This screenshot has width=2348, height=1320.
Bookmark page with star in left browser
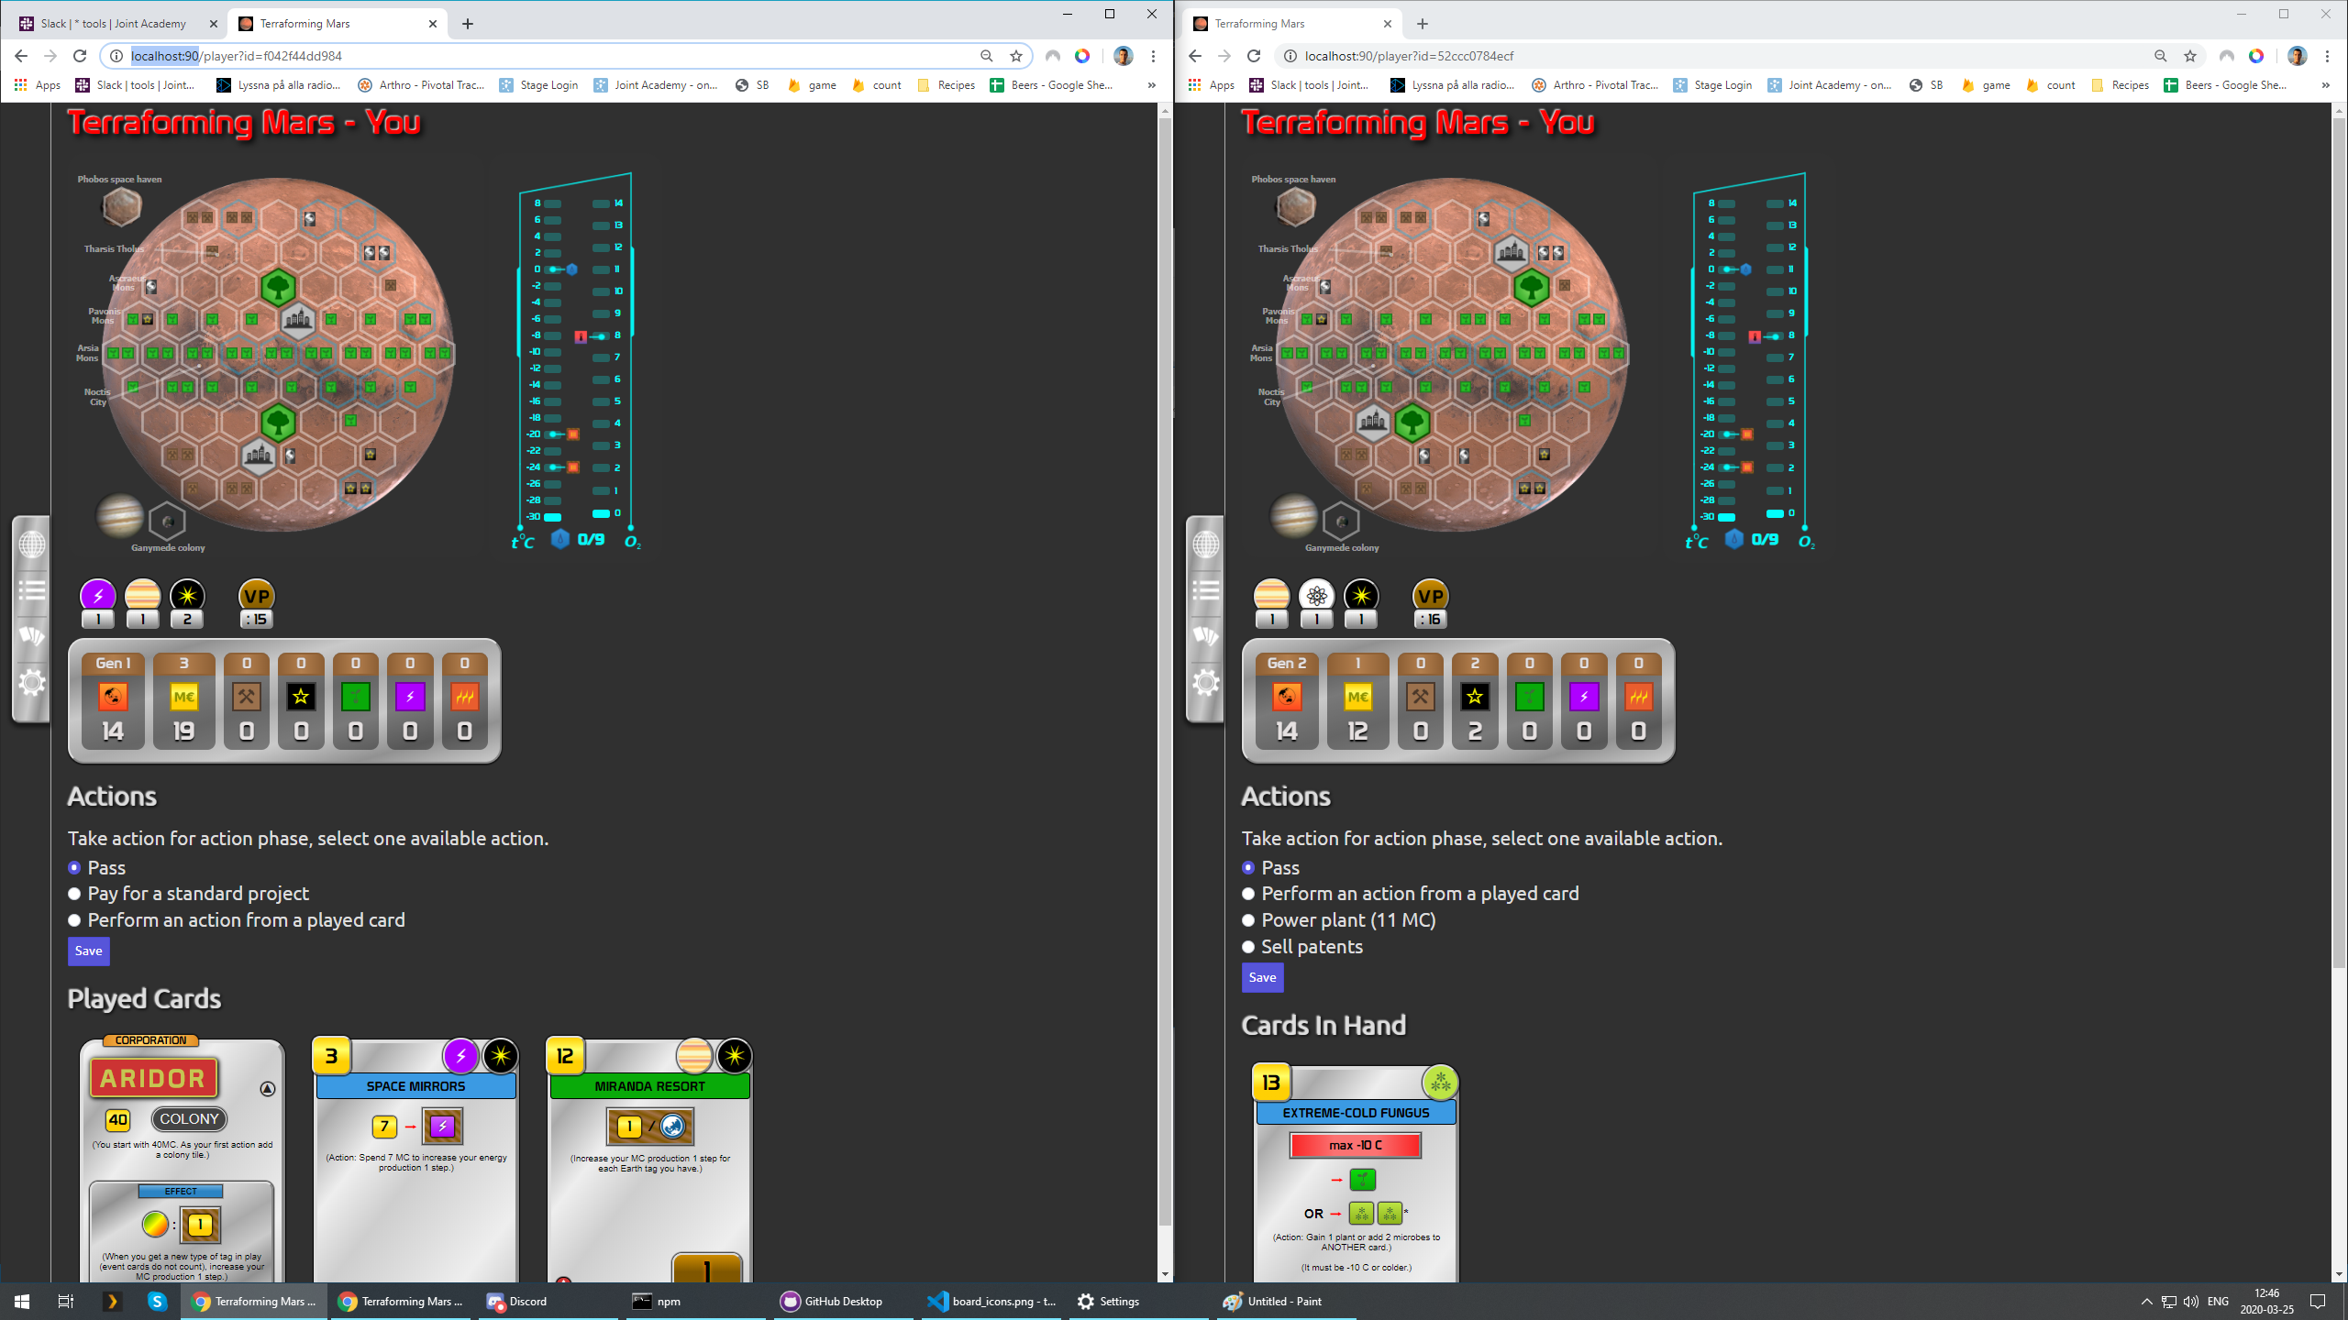[1016, 56]
